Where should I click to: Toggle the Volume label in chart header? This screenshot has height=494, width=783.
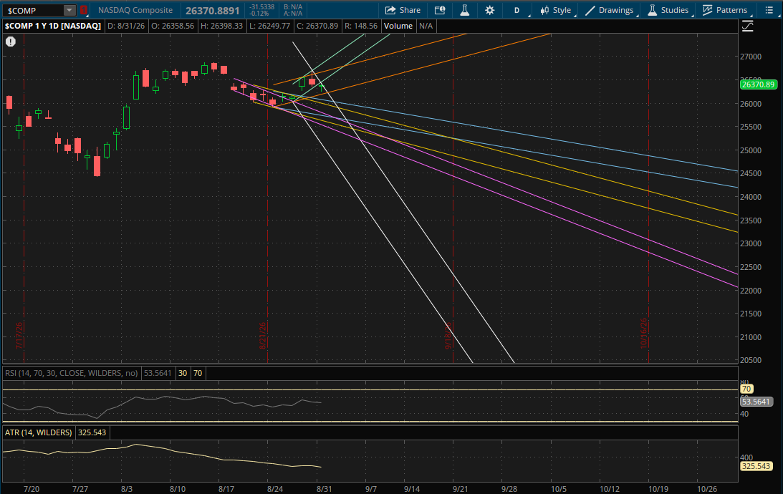[x=398, y=26]
